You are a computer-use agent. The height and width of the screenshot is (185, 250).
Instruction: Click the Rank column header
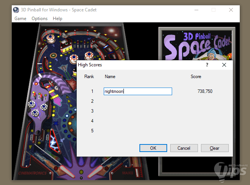pyautogui.click(x=89, y=77)
